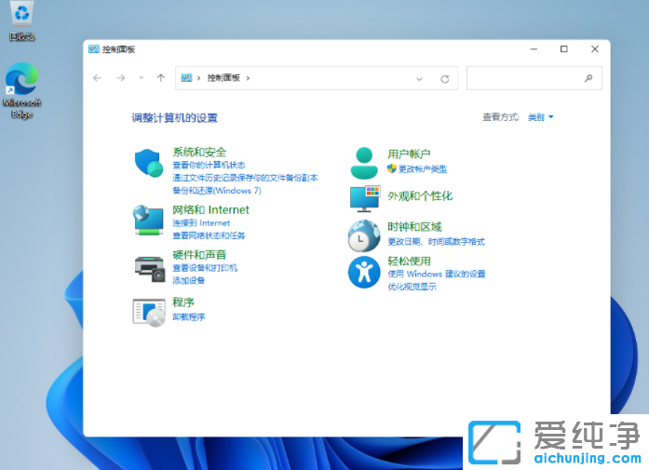Open 外观和个性化 category heading

point(420,196)
